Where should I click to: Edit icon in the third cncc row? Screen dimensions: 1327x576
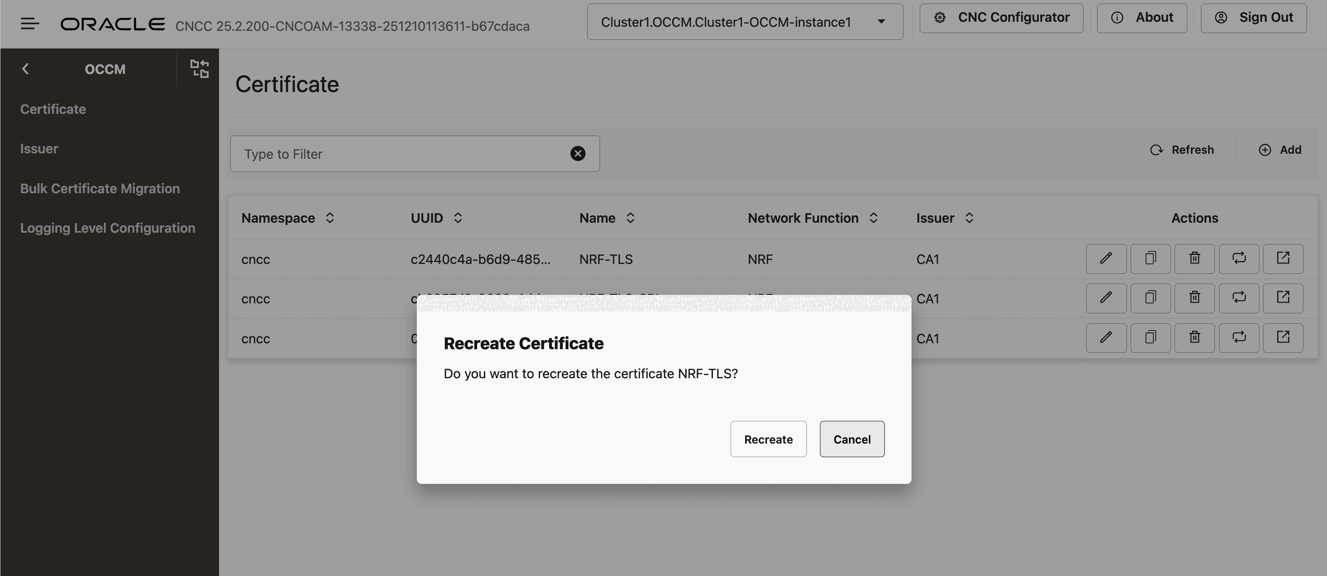click(x=1106, y=338)
